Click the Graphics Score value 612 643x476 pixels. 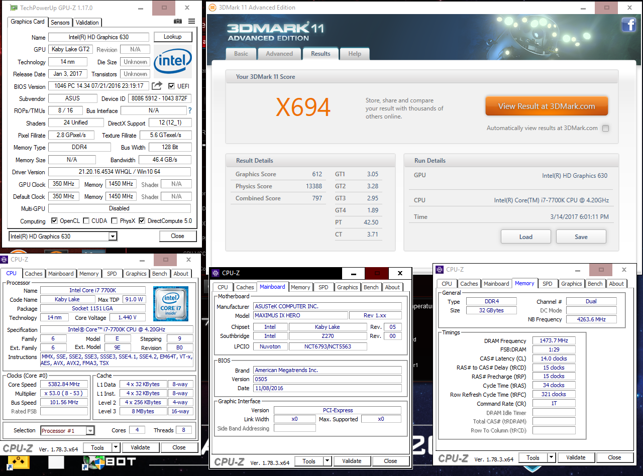317,174
